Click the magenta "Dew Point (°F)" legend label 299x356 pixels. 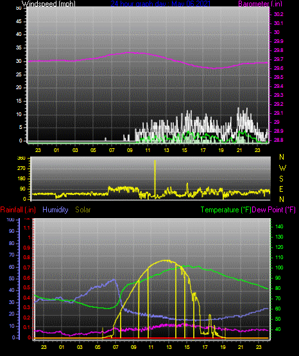point(273,210)
